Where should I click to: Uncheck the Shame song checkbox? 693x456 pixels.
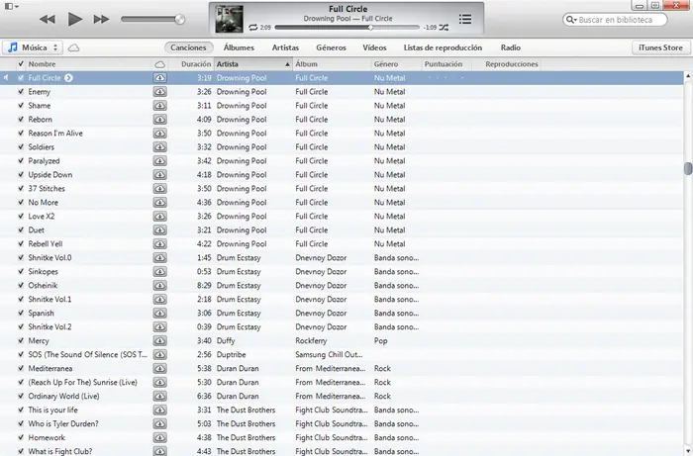[21, 106]
